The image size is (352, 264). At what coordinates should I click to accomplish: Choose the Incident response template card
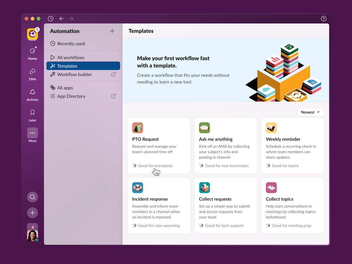159,205
